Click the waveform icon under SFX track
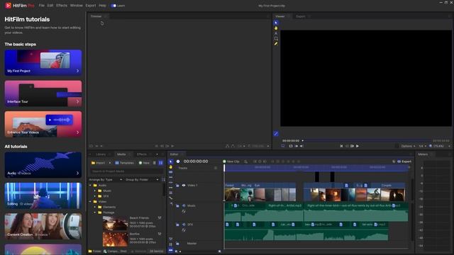This screenshot has height=255, width=454. (184, 230)
